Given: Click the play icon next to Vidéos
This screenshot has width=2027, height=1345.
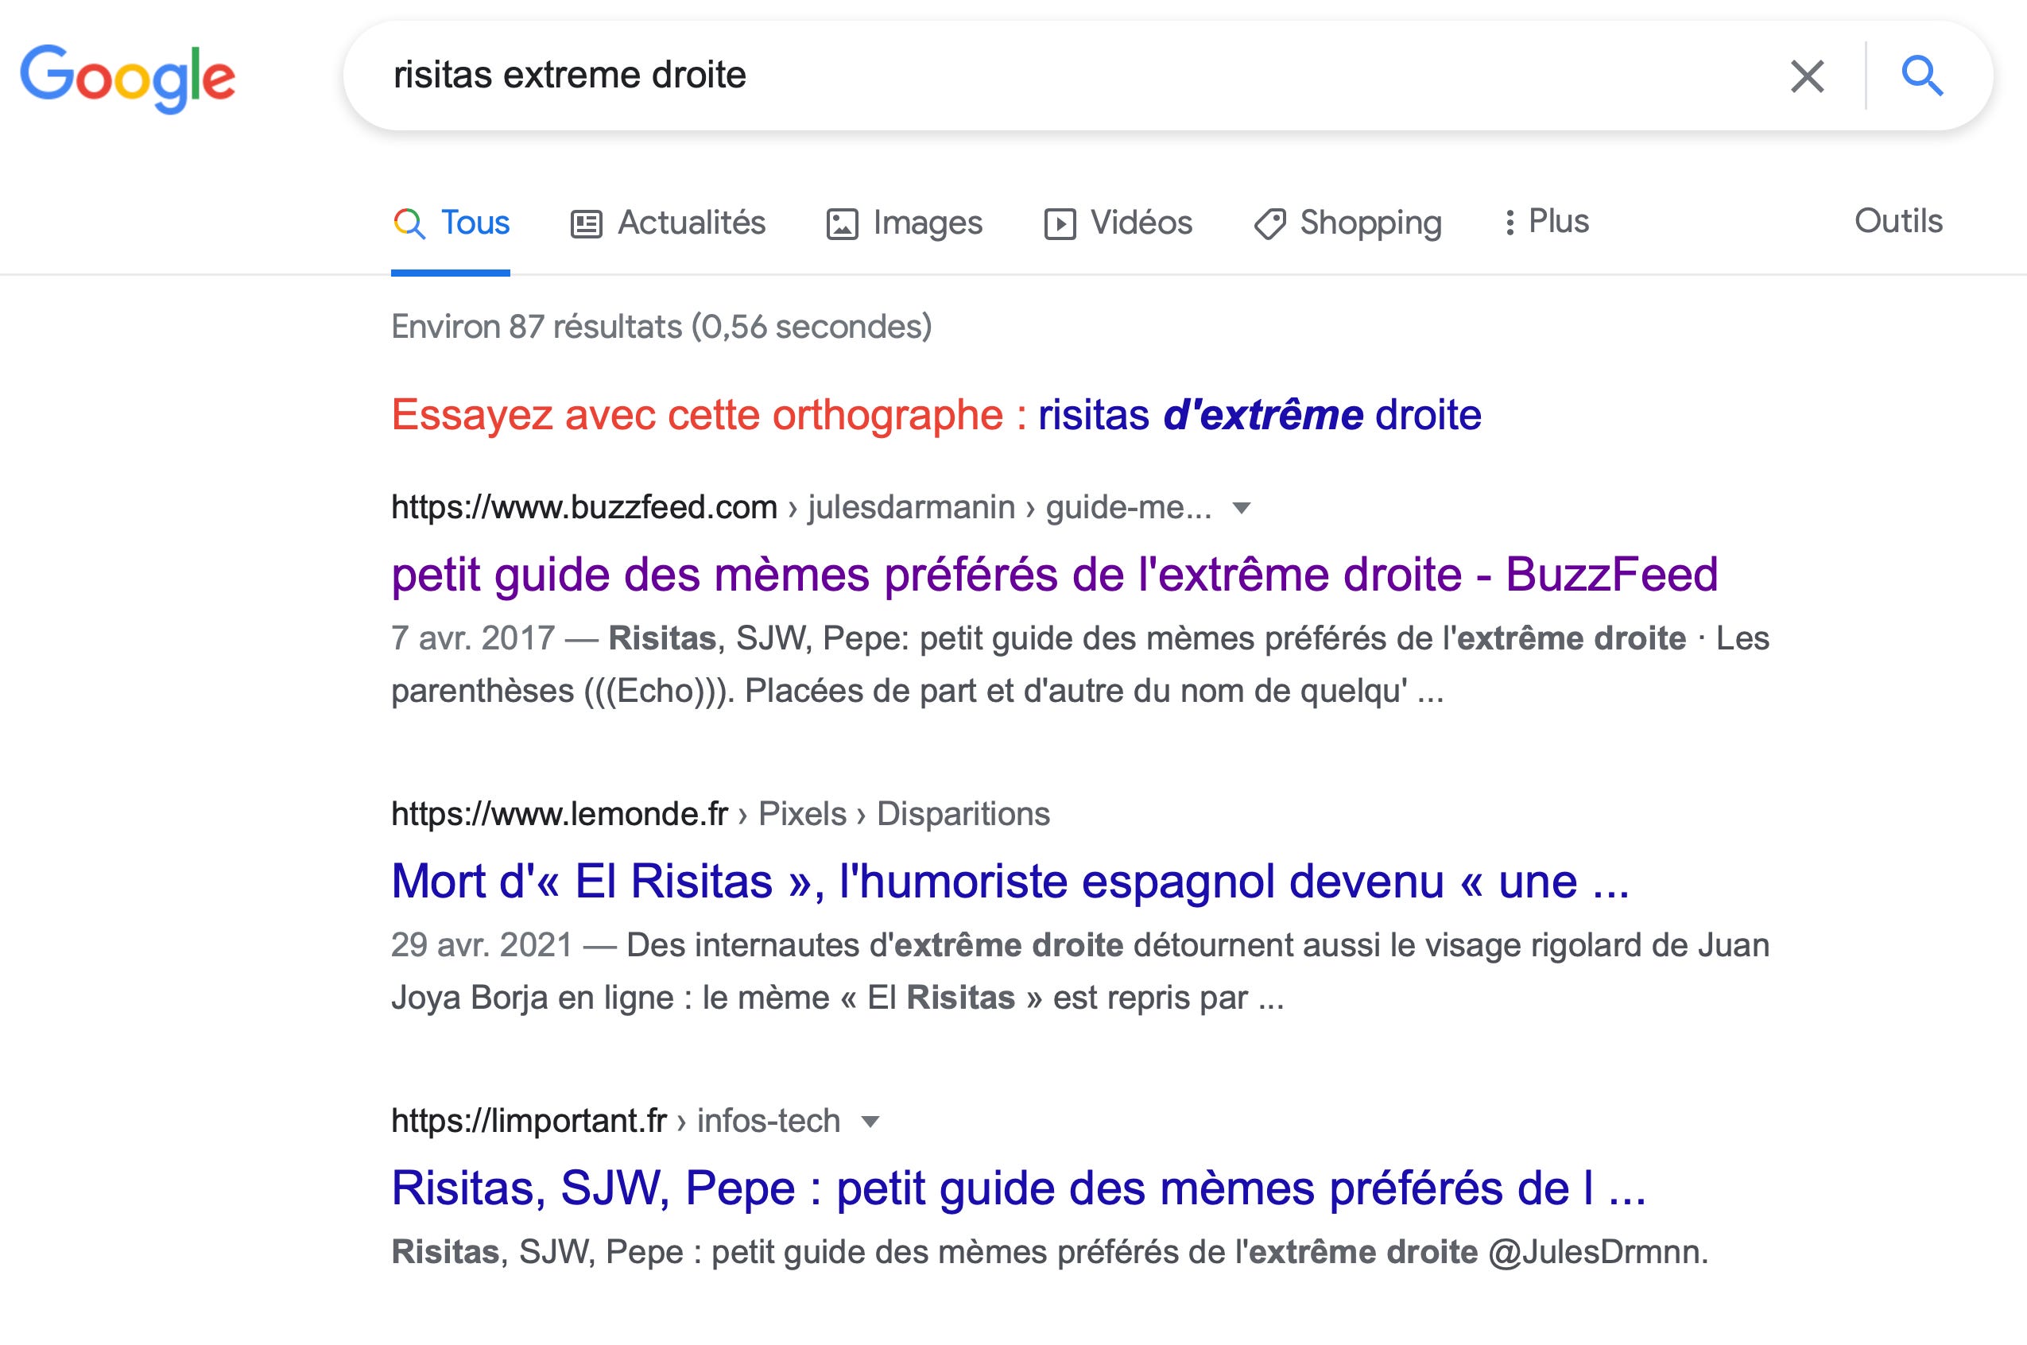Looking at the screenshot, I should tap(1060, 225).
